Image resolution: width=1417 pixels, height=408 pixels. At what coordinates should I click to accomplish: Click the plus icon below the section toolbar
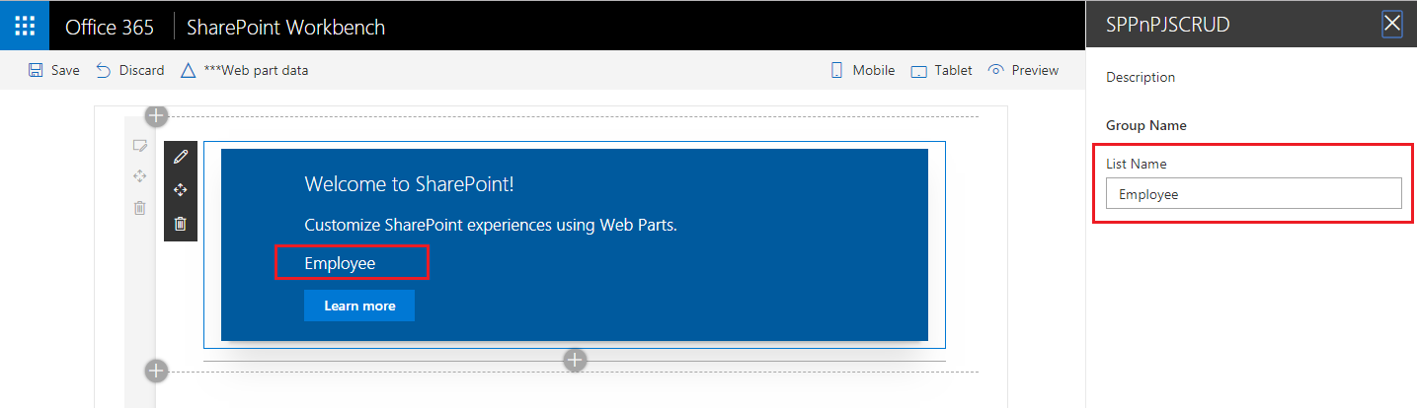[x=156, y=372]
